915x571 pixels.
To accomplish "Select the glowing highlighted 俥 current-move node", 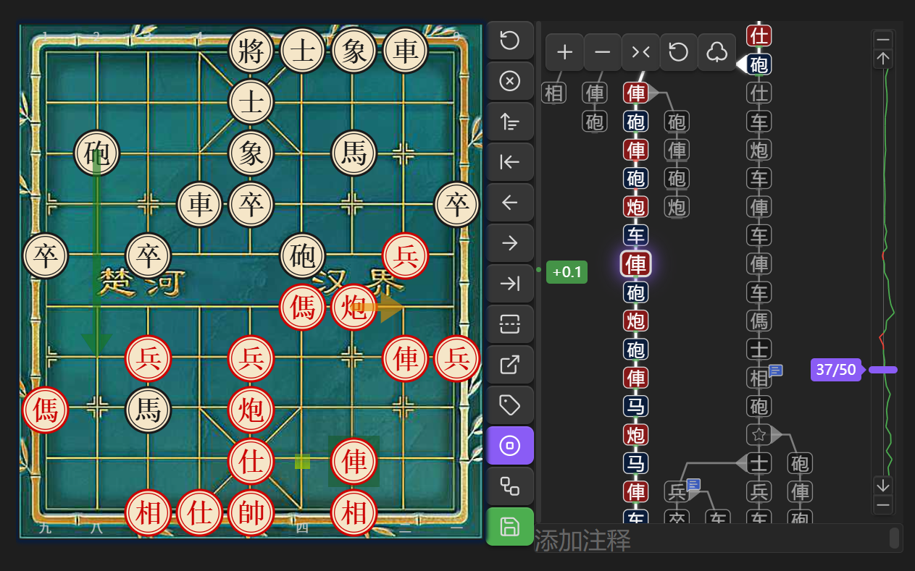I will (636, 263).
